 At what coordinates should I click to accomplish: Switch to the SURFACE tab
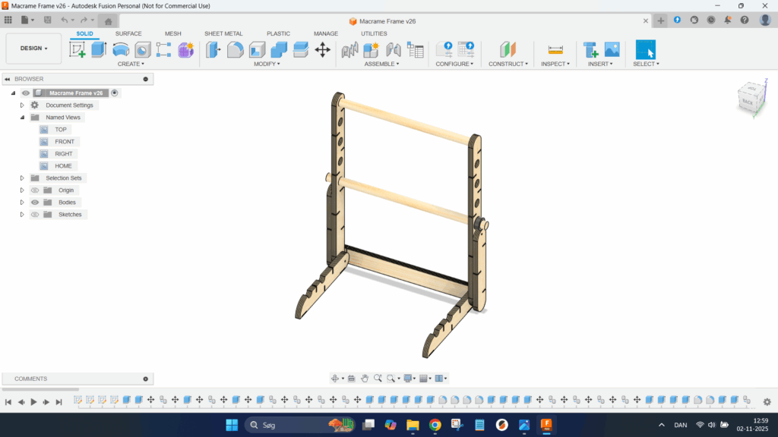pyautogui.click(x=128, y=33)
